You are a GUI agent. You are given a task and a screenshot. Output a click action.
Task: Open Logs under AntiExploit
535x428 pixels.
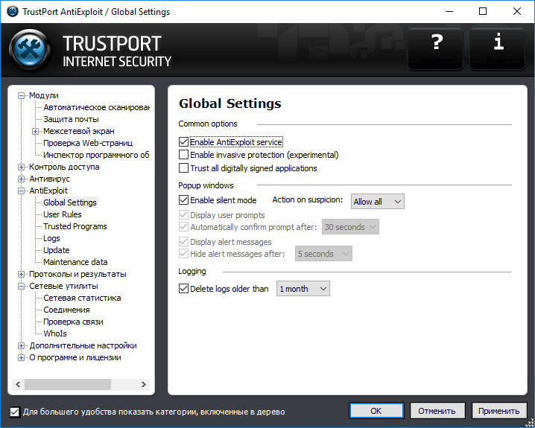pos(51,238)
